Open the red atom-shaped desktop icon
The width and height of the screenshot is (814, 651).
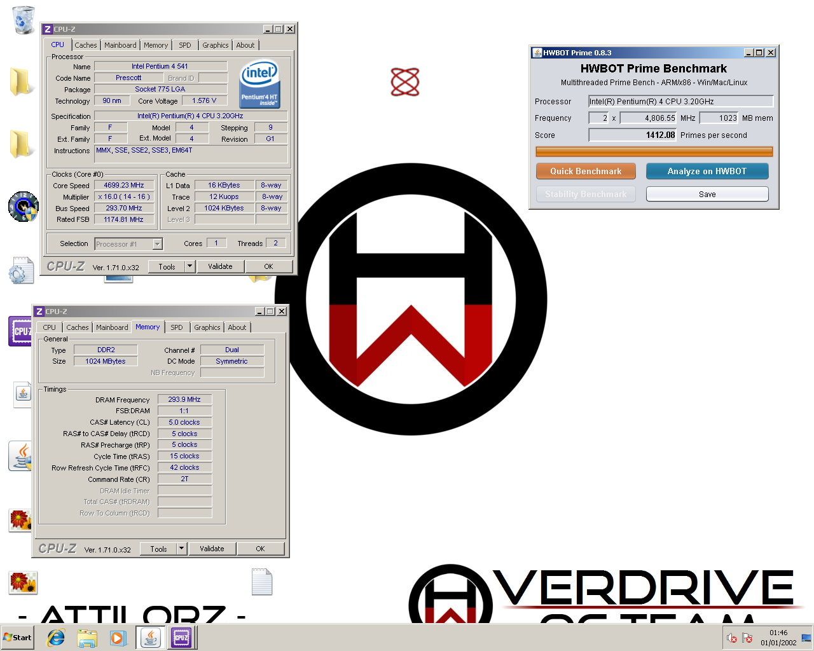click(405, 82)
